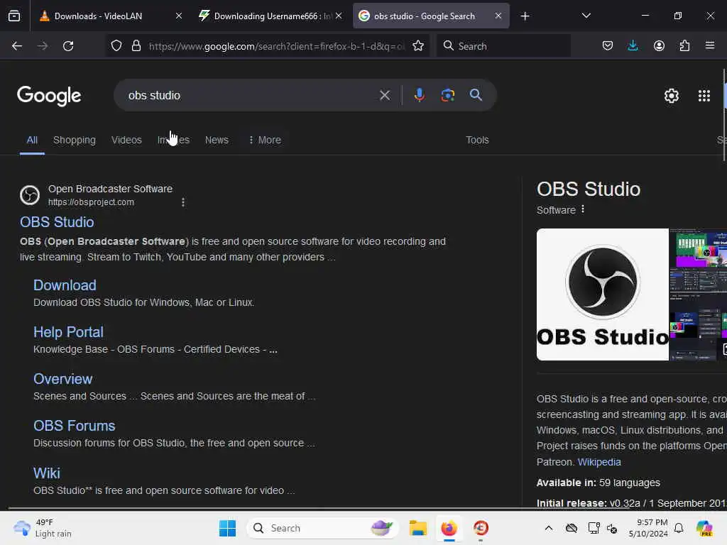Screen dimensions: 727x545
Task: Open Copilot Preview in the taskbar
Action: click(704, 528)
